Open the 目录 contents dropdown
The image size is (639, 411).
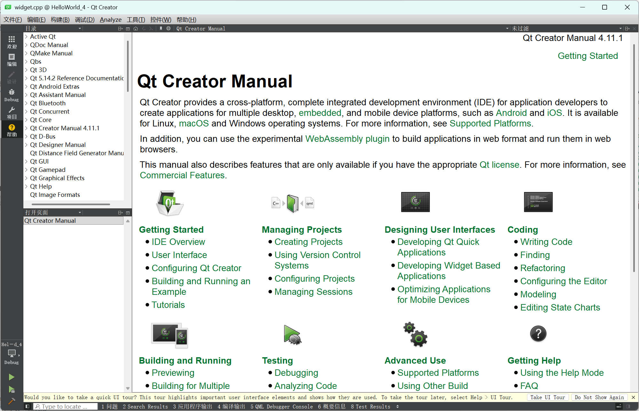point(53,28)
